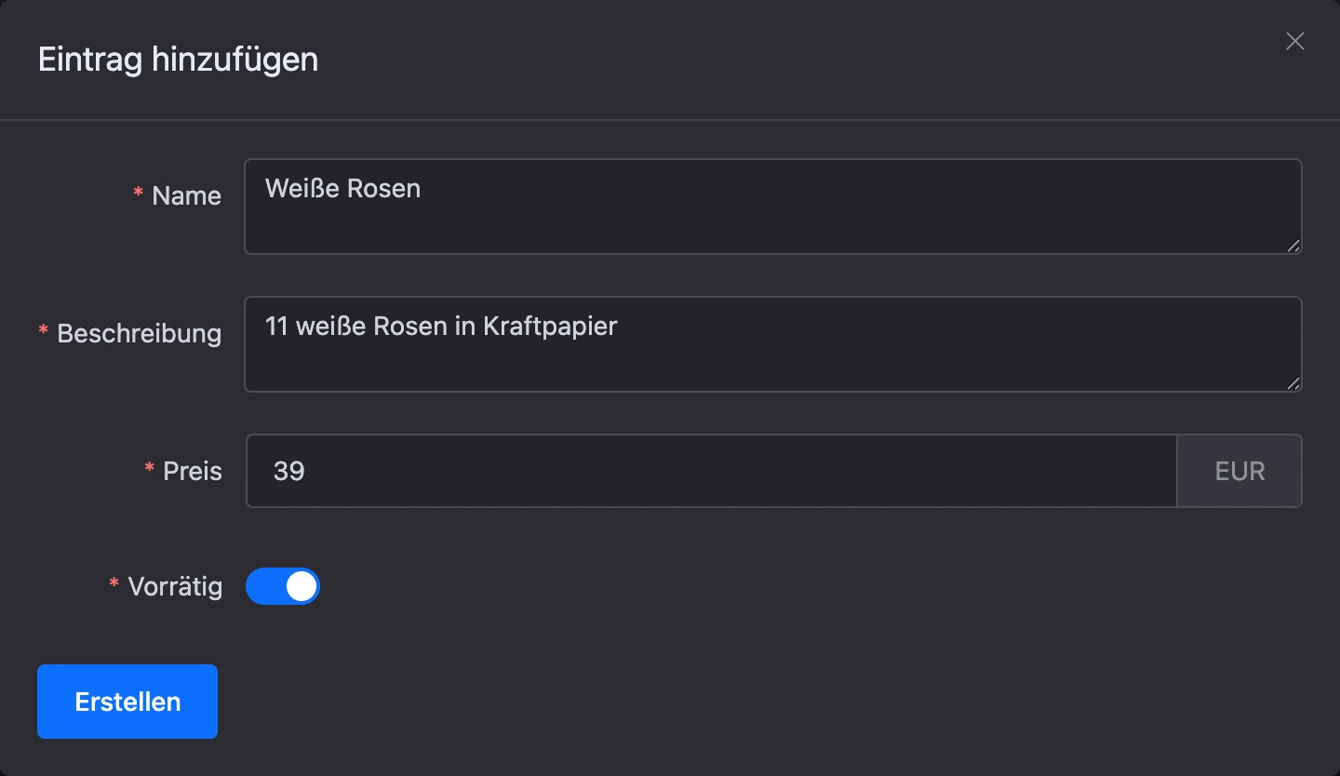The height and width of the screenshot is (776, 1340).
Task: Click into the Preis input field
Action: [x=712, y=471]
